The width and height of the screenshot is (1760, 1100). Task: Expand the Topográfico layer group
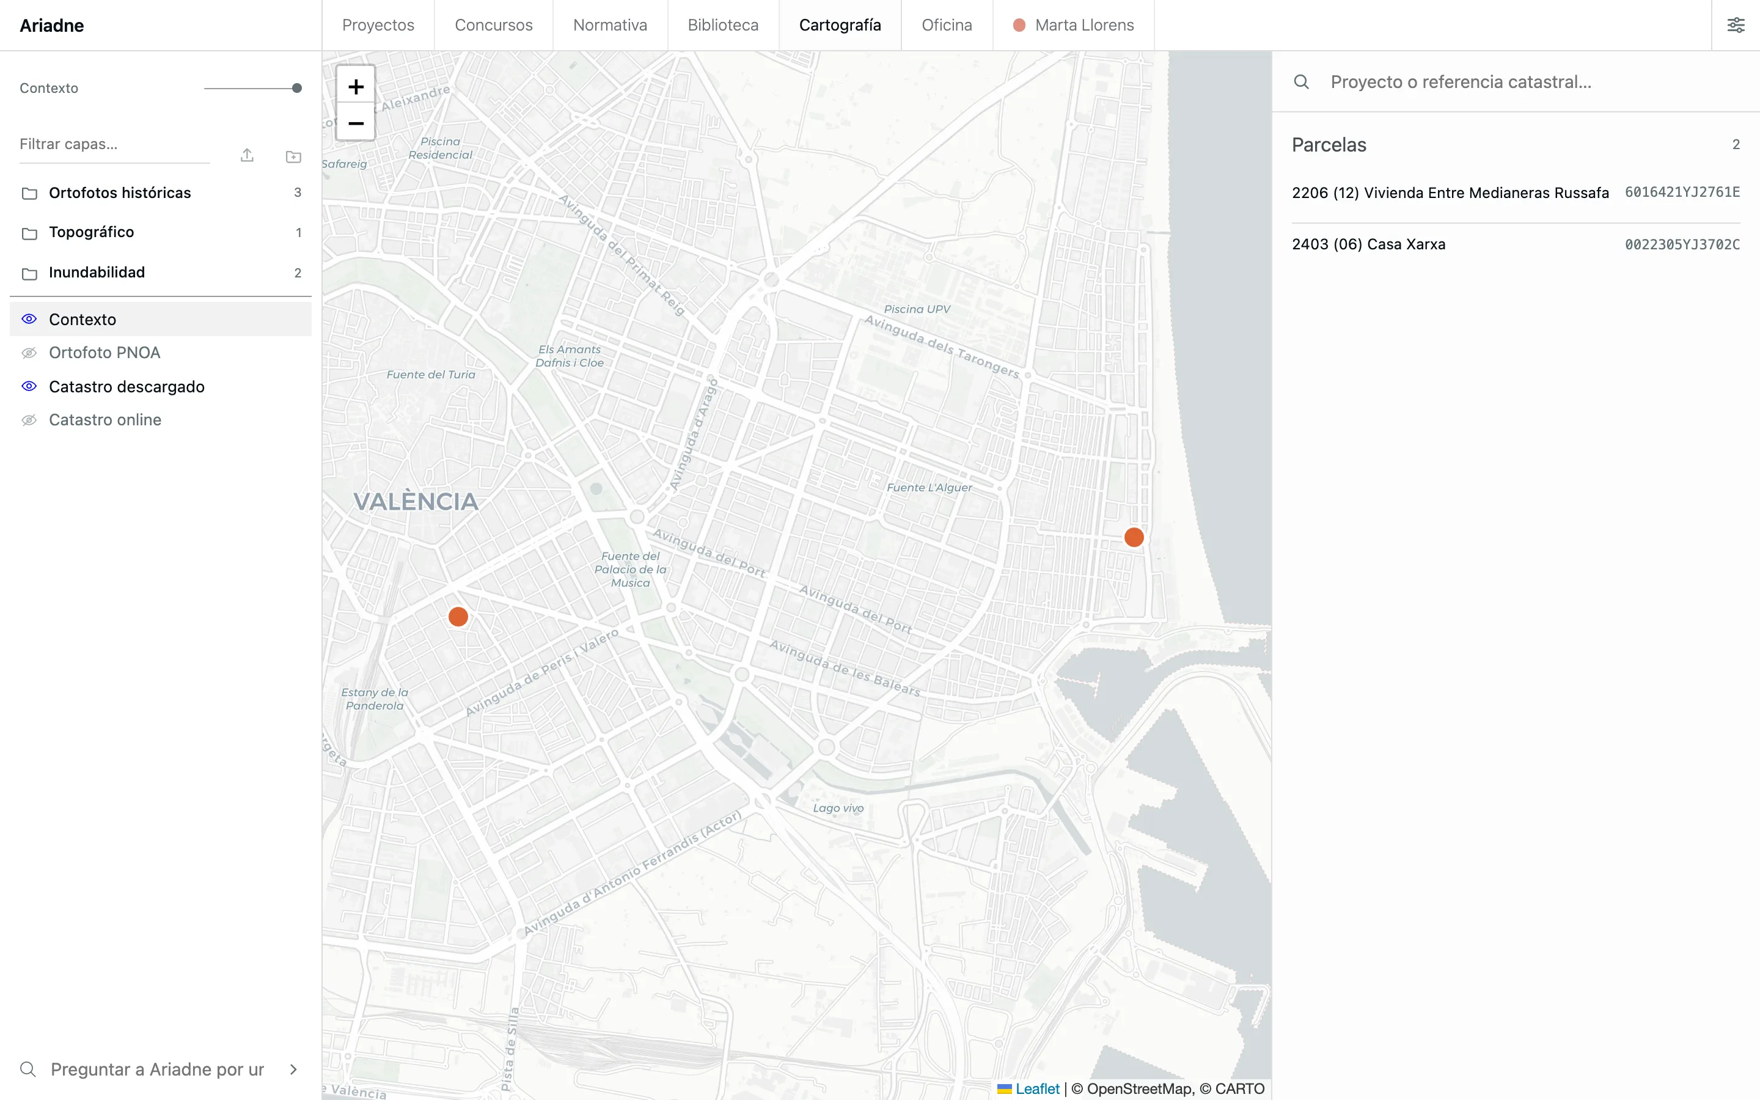point(161,232)
